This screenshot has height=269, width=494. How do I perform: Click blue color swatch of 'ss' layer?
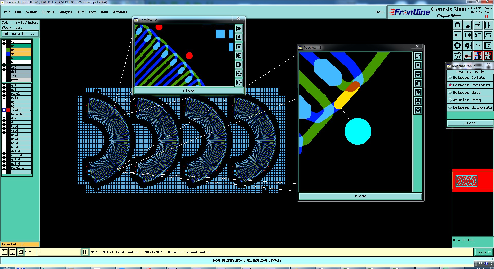click(x=8, y=54)
